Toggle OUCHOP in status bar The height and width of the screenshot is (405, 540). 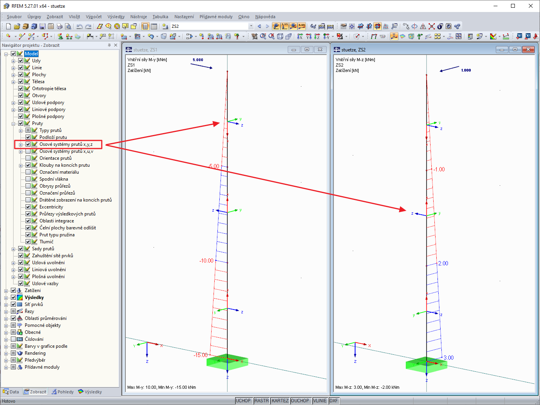(x=300, y=401)
